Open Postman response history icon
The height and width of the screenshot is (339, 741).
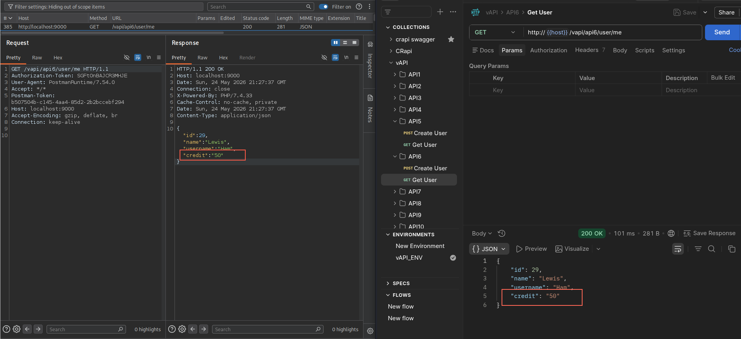coord(502,234)
